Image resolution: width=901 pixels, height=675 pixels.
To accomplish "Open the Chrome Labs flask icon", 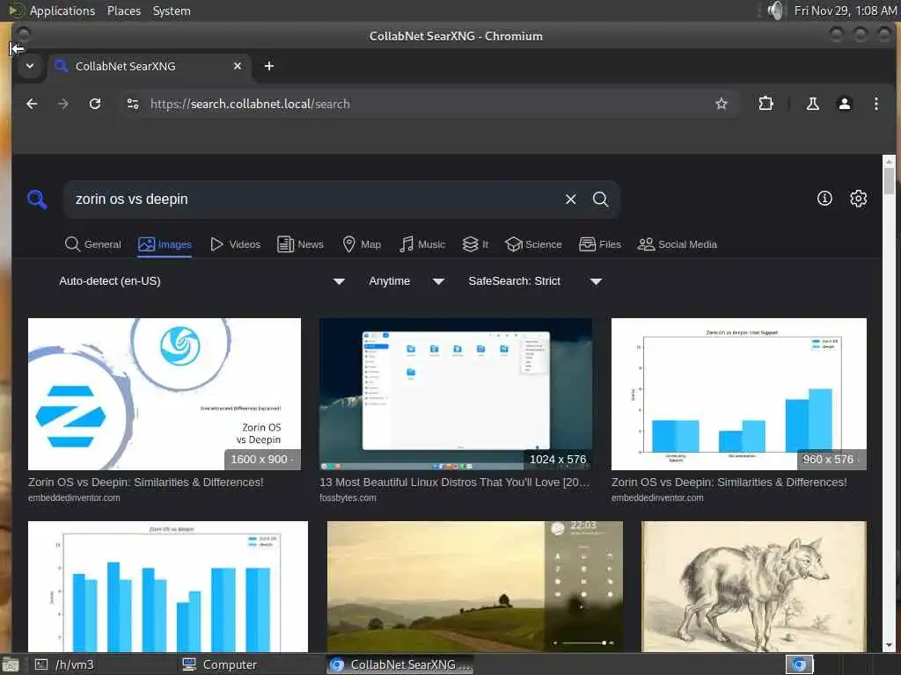I will click(x=812, y=104).
